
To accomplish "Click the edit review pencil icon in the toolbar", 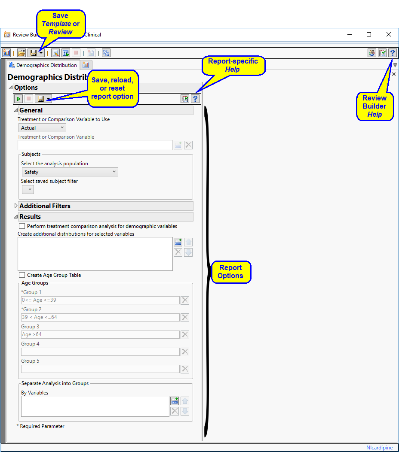I will coord(55,53).
